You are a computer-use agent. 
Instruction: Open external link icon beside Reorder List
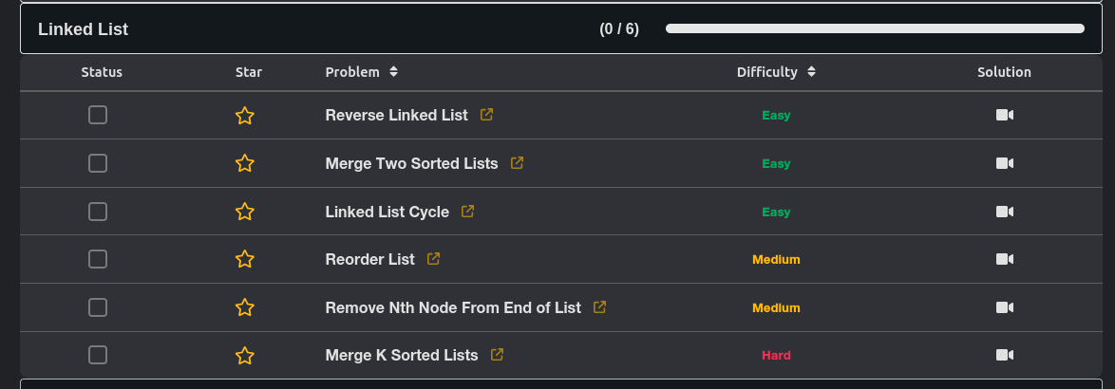(x=433, y=258)
